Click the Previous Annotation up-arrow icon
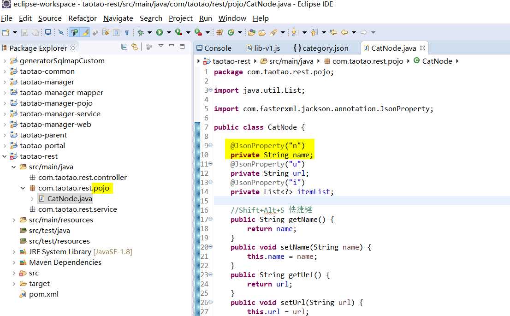 (314, 32)
